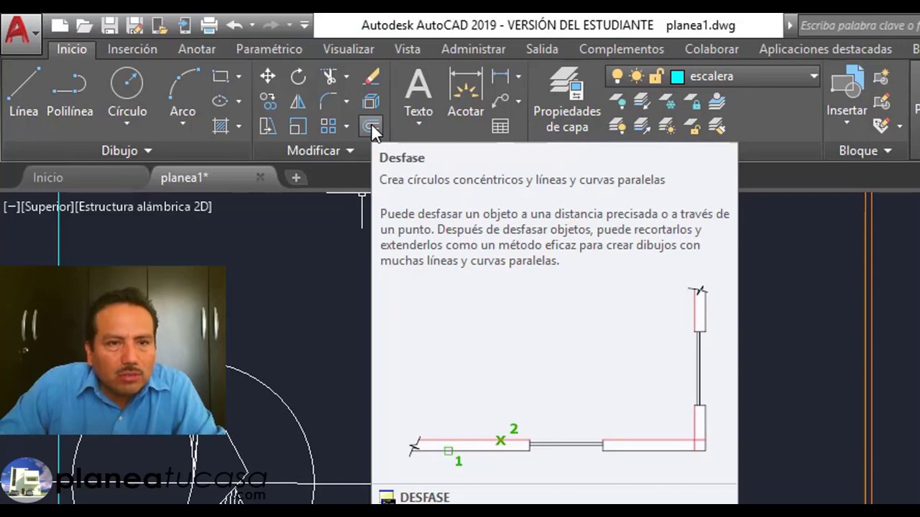Click the escalera layer cyan color swatch

[x=677, y=76]
